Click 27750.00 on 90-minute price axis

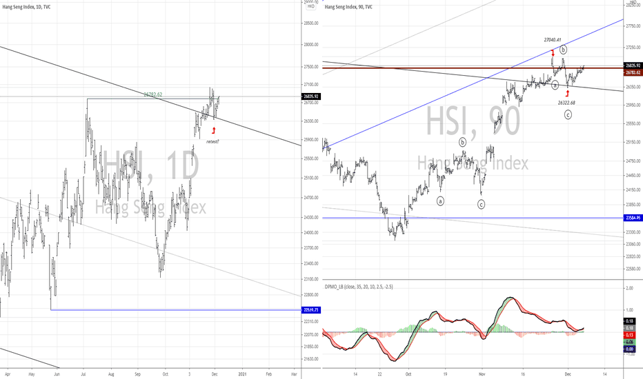(x=633, y=25)
